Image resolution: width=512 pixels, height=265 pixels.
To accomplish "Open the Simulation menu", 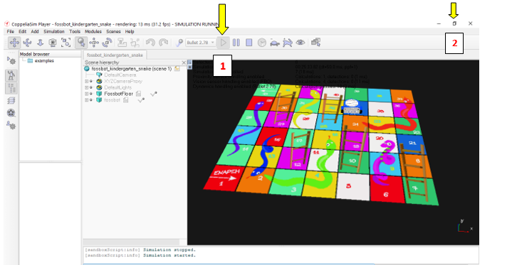I will (x=54, y=32).
